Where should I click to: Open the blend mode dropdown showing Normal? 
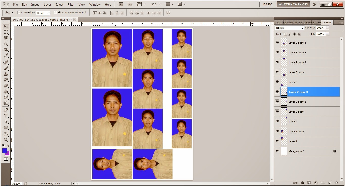[289, 28]
